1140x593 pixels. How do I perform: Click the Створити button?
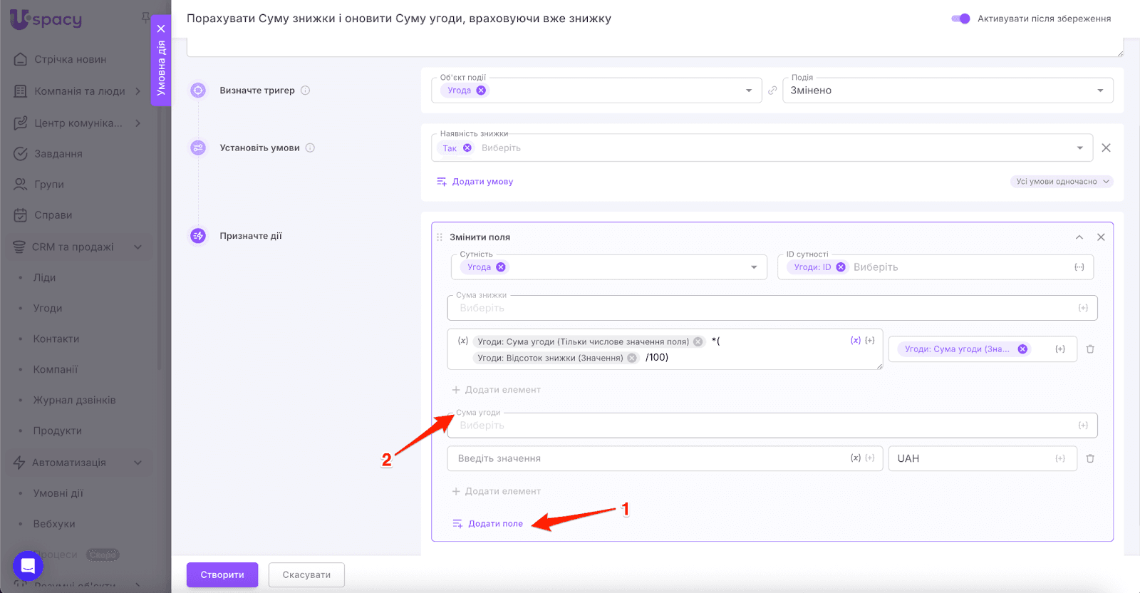[222, 574]
